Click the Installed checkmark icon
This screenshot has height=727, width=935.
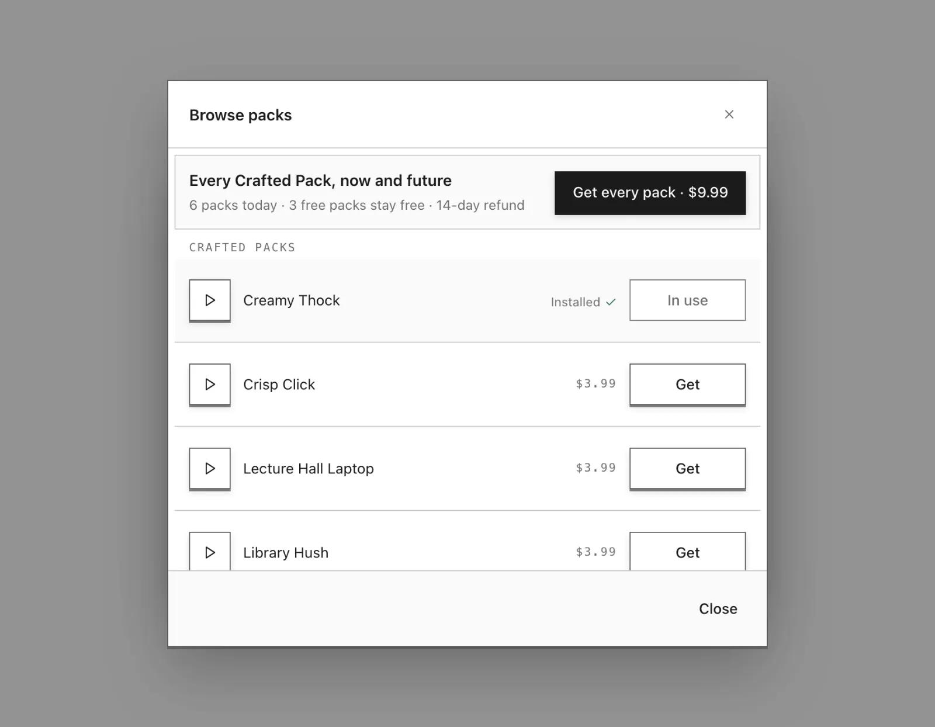611,302
